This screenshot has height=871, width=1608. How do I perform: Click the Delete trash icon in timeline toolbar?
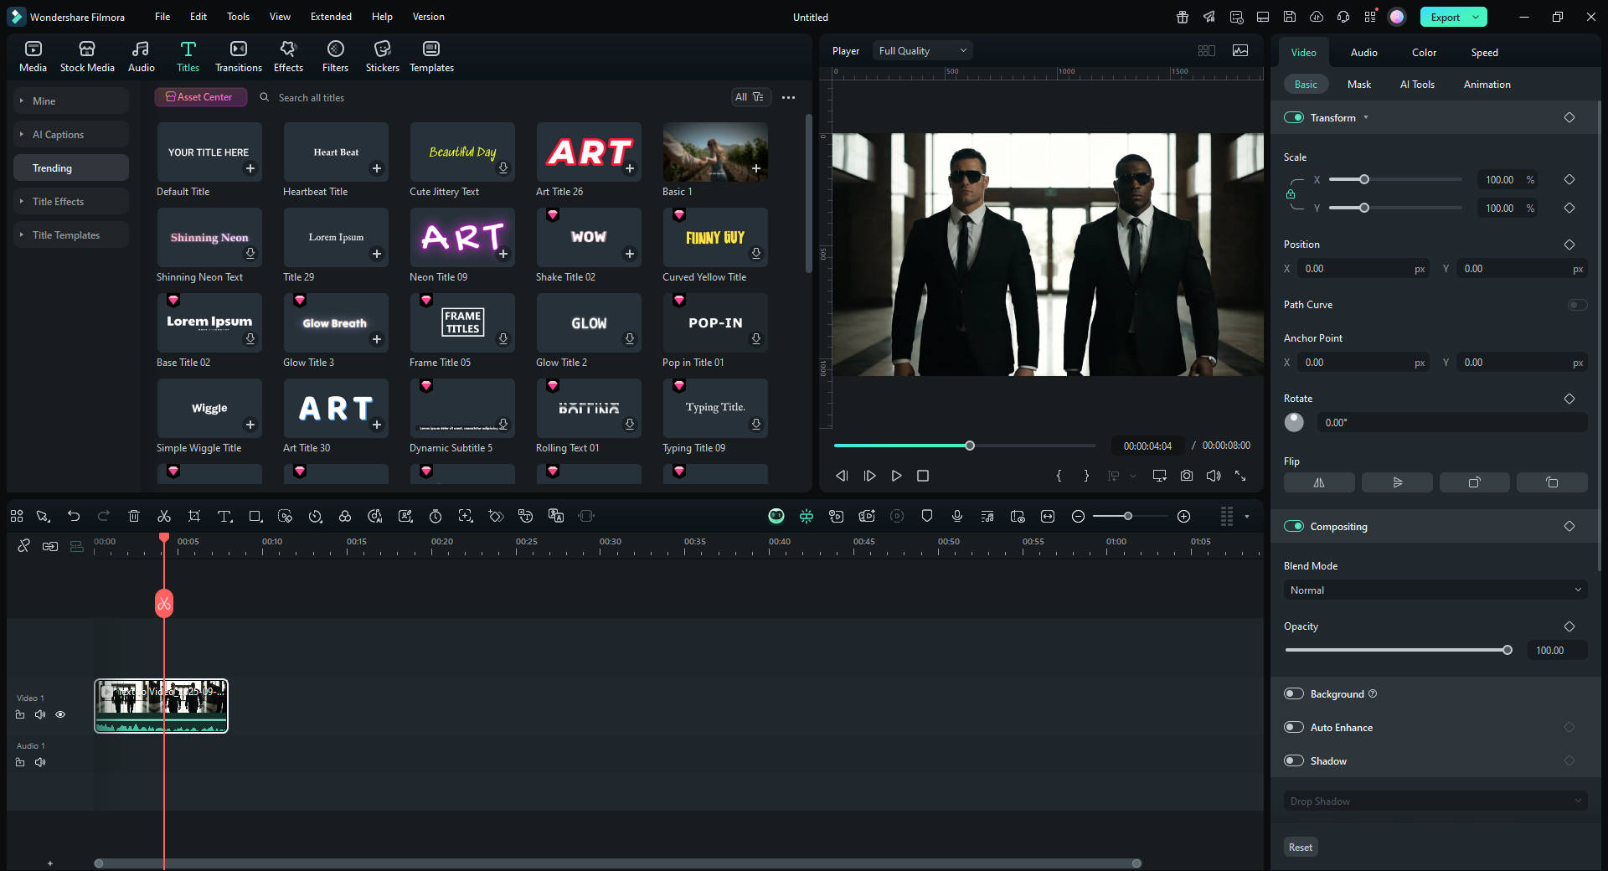tap(134, 517)
